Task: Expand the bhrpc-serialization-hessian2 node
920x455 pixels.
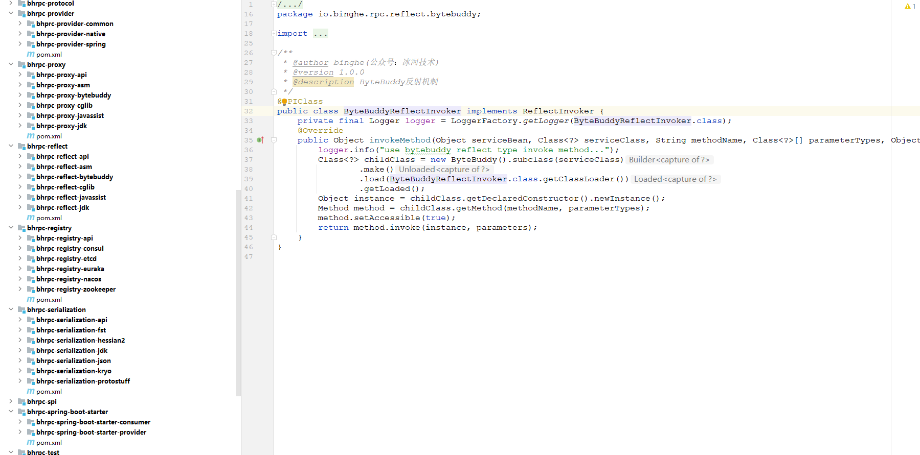Action: 20,340
